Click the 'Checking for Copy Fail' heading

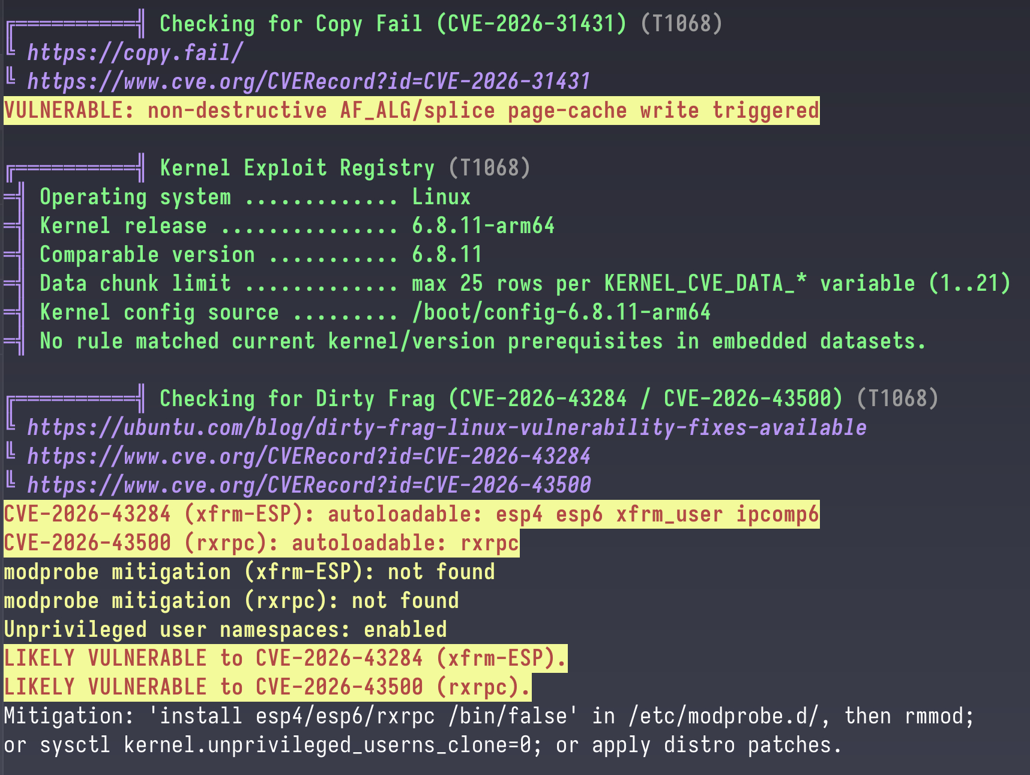click(x=393, y=24)
